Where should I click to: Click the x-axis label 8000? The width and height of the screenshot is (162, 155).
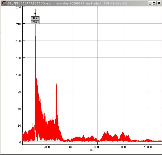[123, 147]
